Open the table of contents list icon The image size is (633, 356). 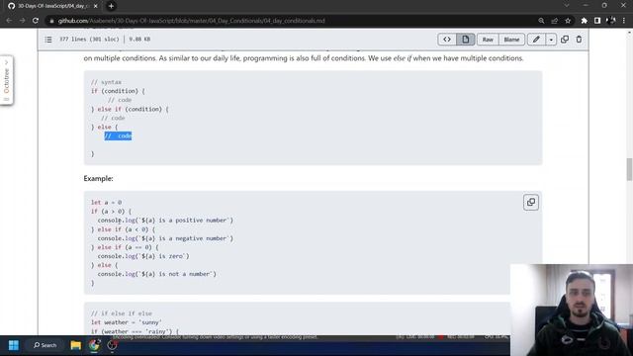[48, 40]
